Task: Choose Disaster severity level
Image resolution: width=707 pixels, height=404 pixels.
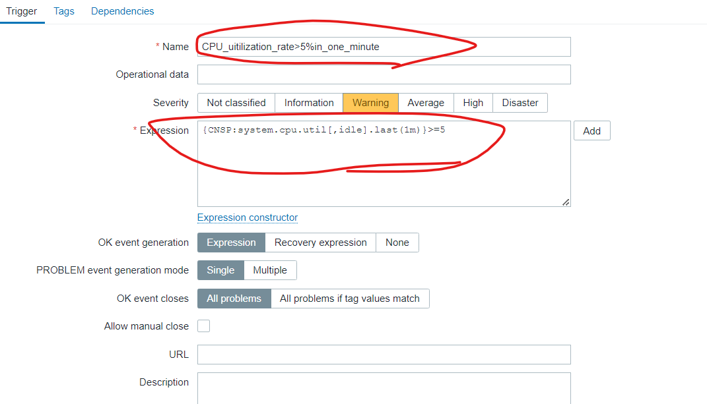Action: (x=520, y=103)
